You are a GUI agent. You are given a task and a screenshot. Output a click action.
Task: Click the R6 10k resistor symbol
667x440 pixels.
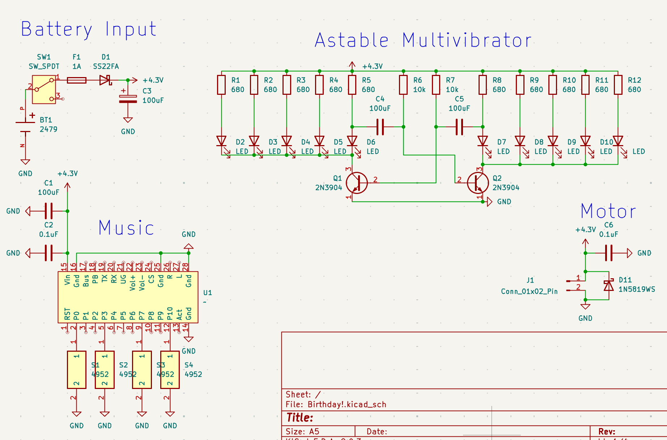click(x=403, y=85)
